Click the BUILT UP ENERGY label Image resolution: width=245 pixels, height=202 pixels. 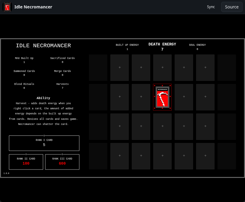coord(127,45)
